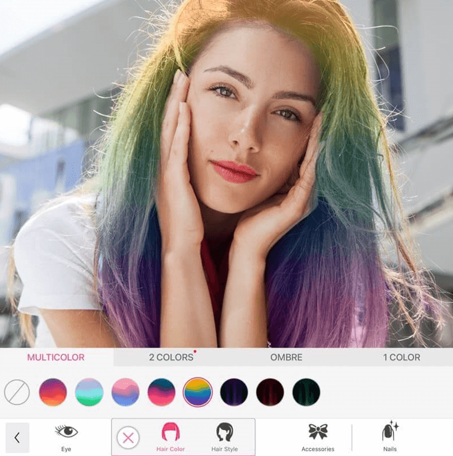The width and height of the screenshot is (453, 456).
Task: Choose the pink-and-blue pastel swatch
Action: (x=125, y=392)
